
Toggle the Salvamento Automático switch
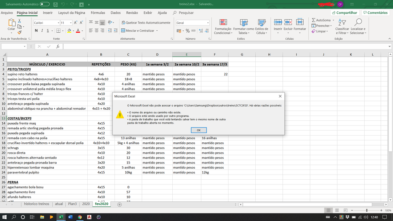pos(44,4)
